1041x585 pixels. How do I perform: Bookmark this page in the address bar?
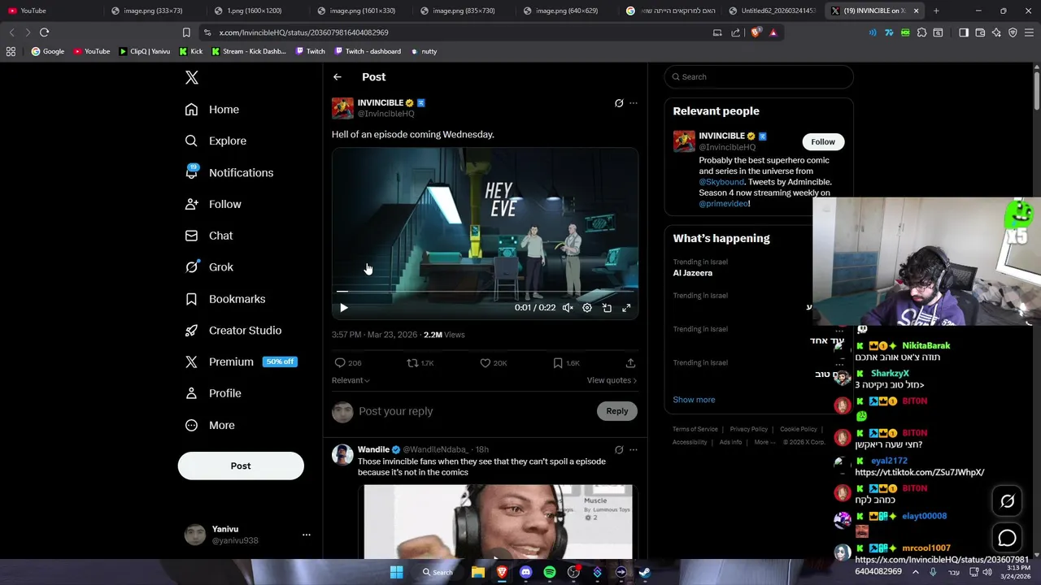point(186,32)
